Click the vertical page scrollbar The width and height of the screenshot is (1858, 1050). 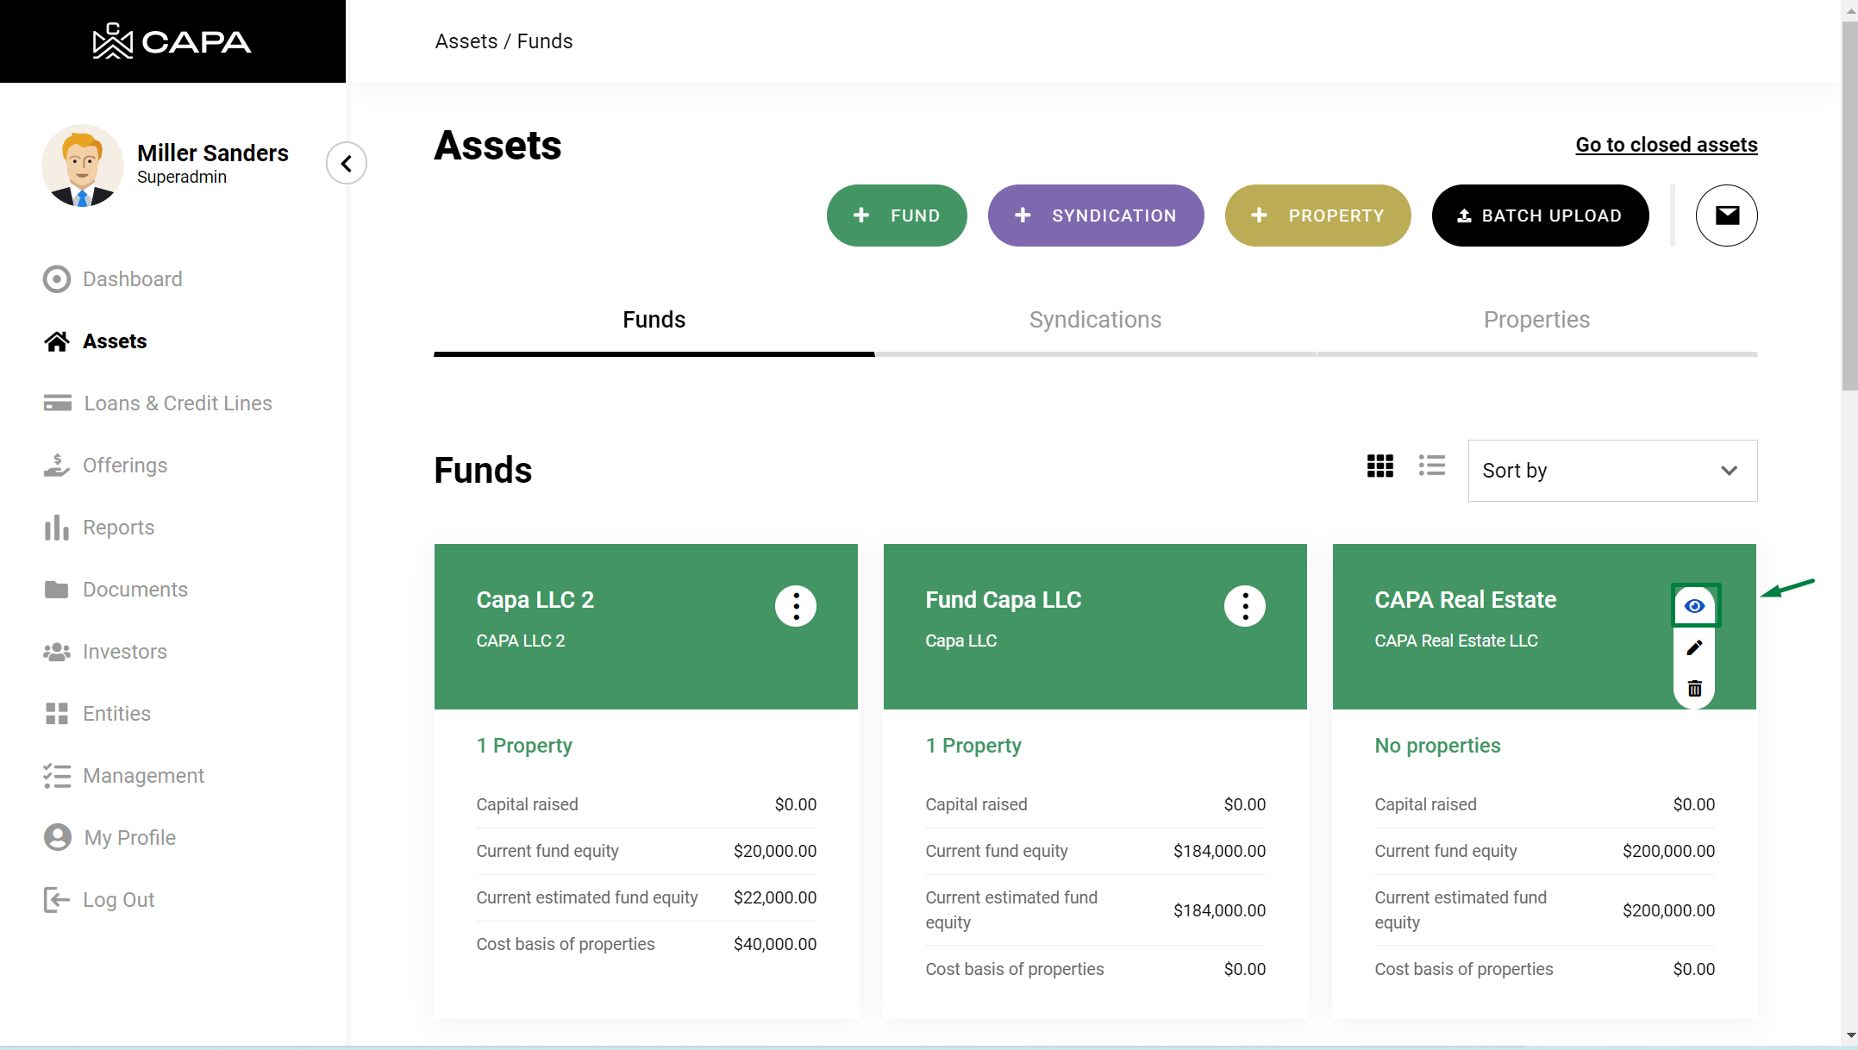click(1849, 207)
